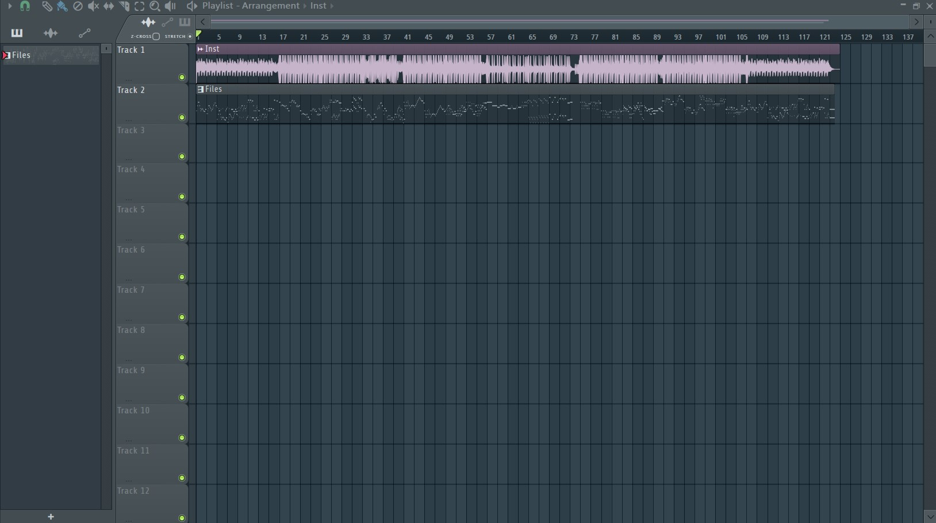Mute Track 2 with green toggle
The image size is (936, 523).
[x=182, y=118]
